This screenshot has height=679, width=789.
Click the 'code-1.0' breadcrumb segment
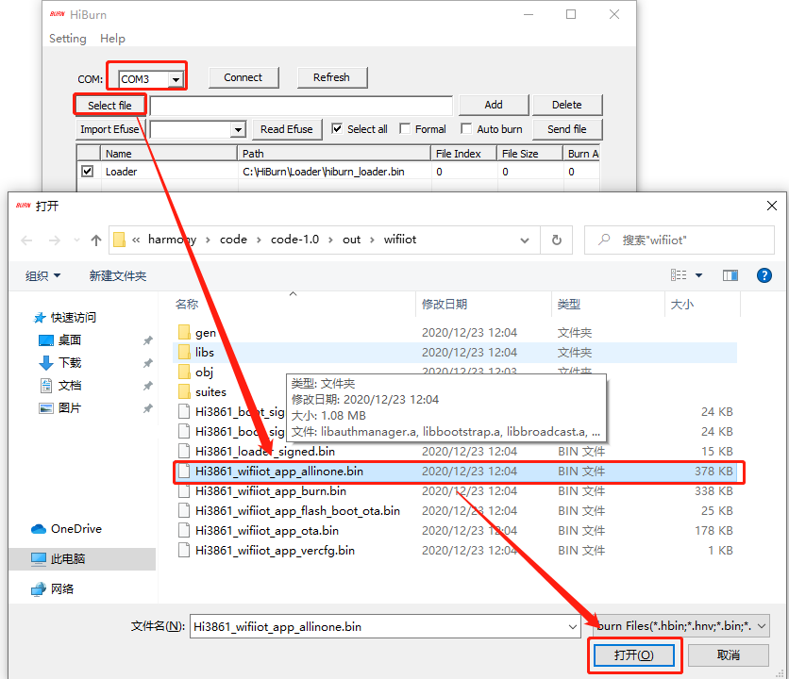point(294,240)
